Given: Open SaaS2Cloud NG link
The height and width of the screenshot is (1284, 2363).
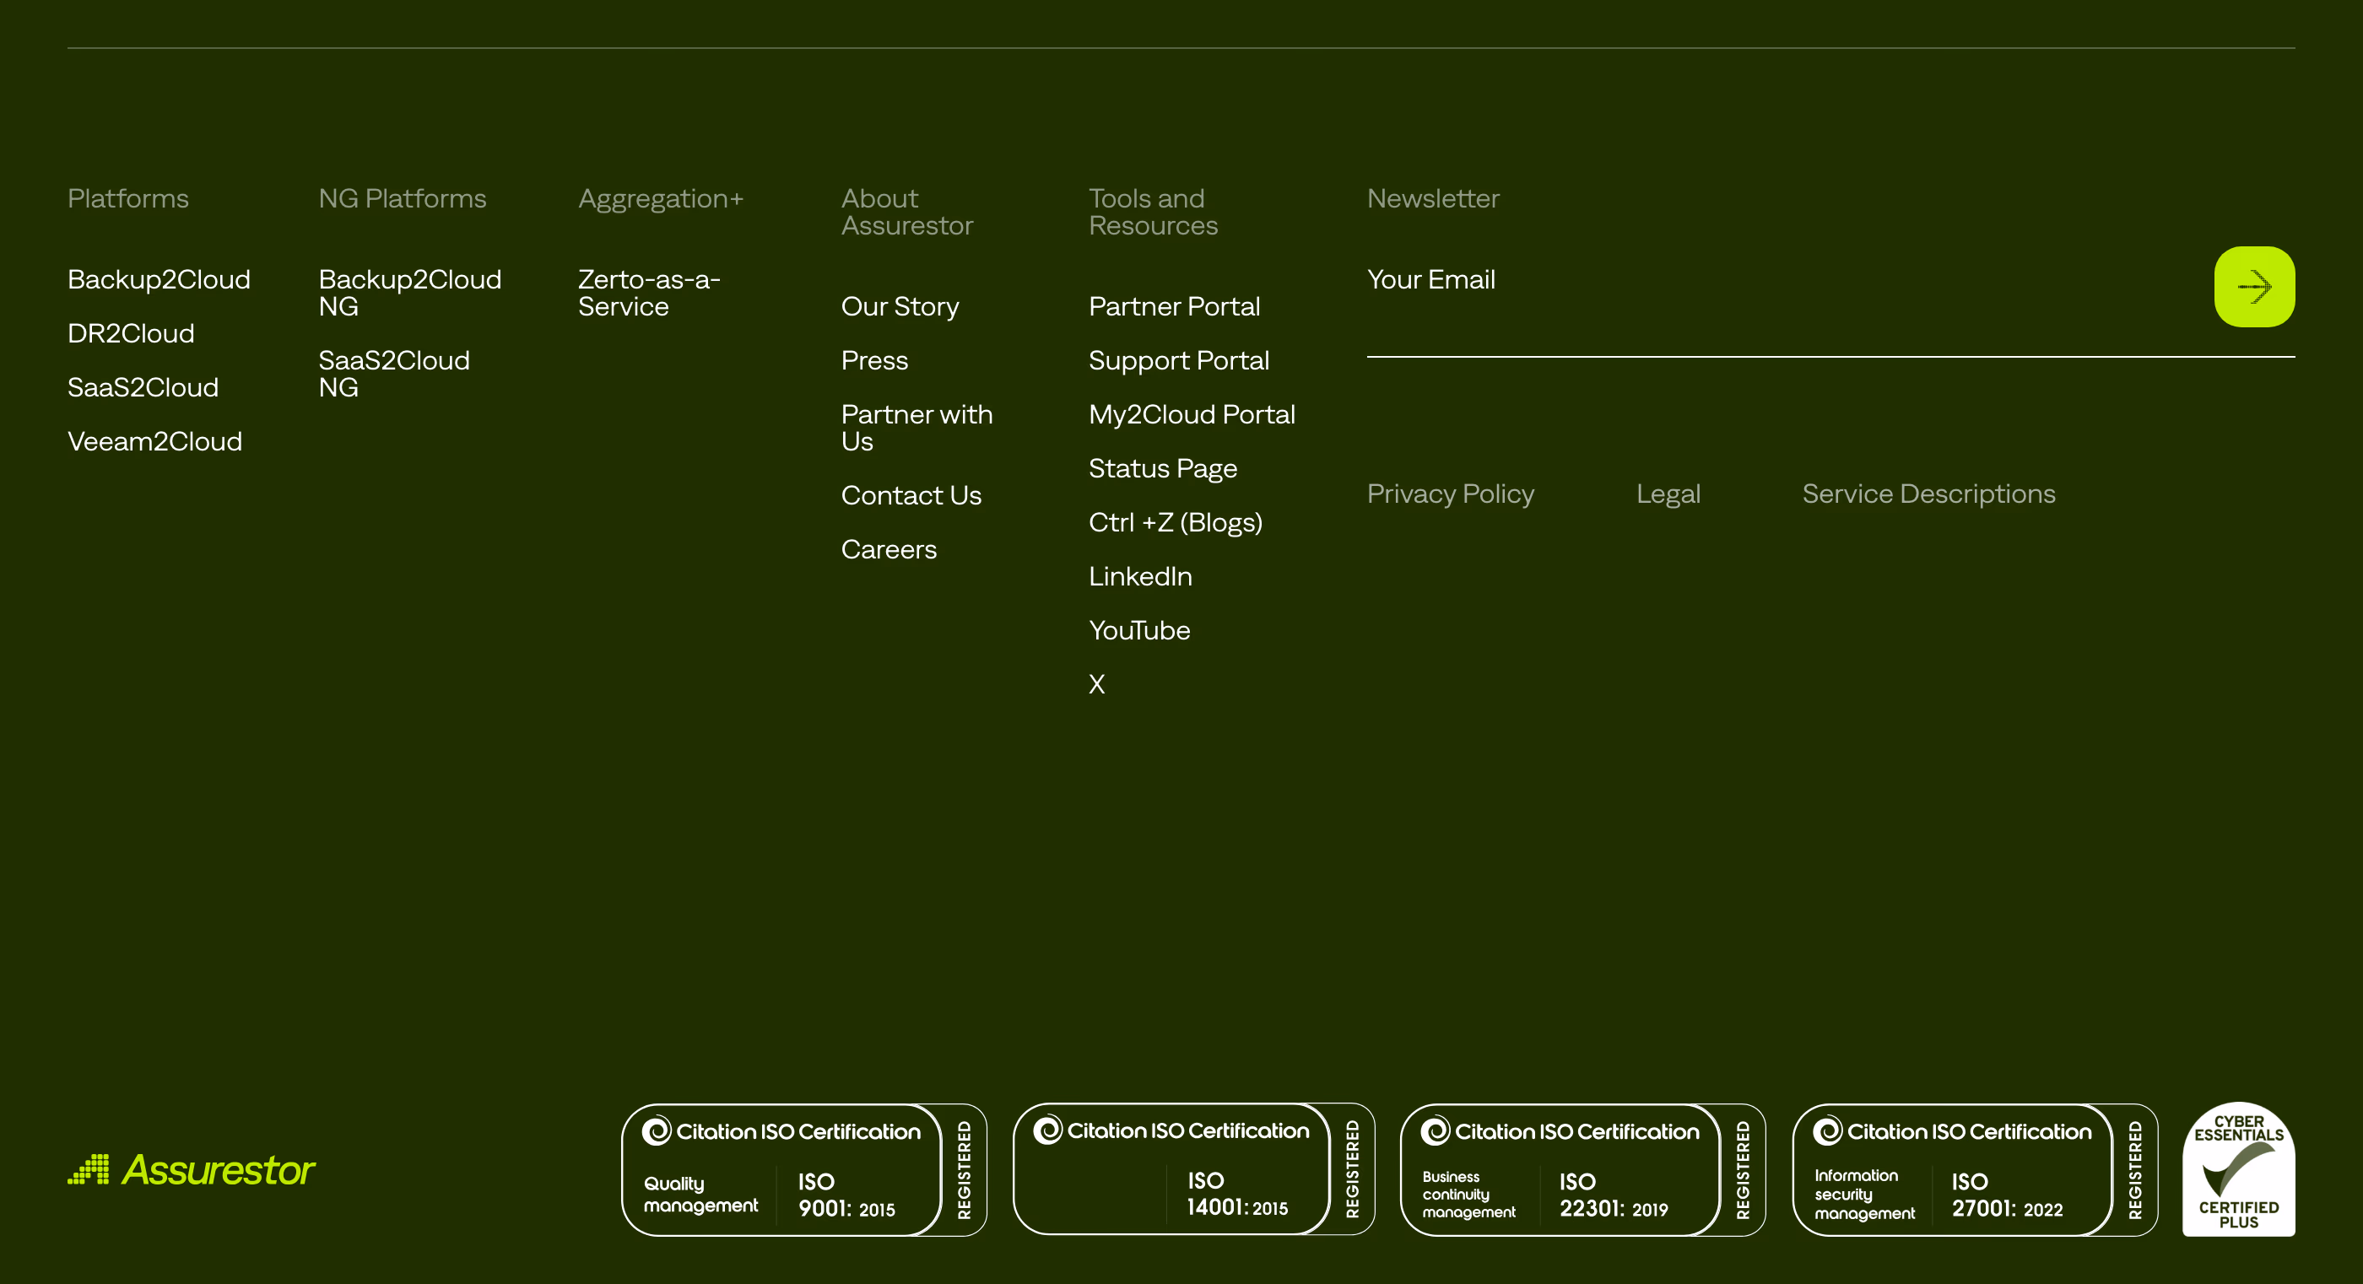Looking at the screenshot, I should click(x=394, y=375).
